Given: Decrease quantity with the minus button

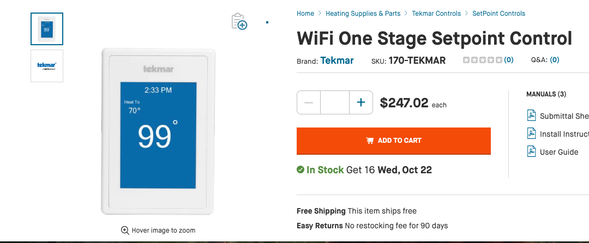Looking at the screenshot, I should 309,102.
